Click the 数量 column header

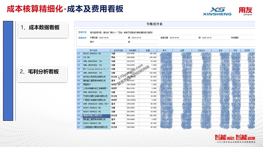148,50
